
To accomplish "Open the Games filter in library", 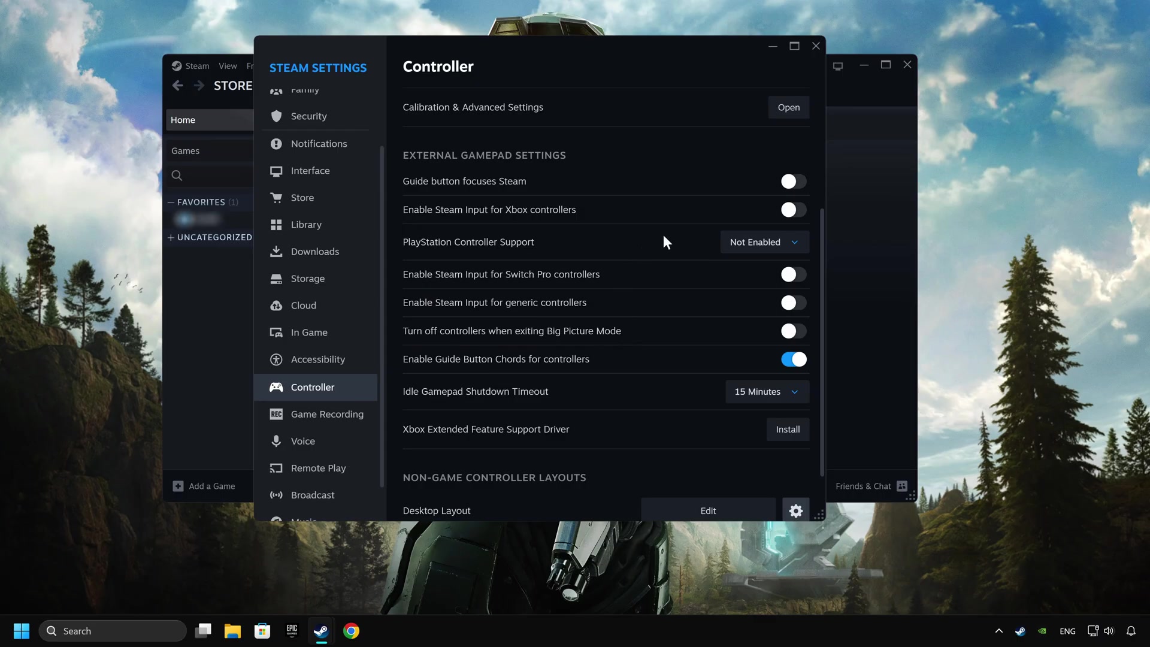I will tap(210, 151).
